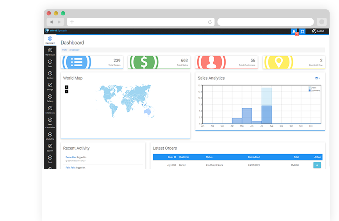Open the Marketing sidebar section

coord(50,136)
